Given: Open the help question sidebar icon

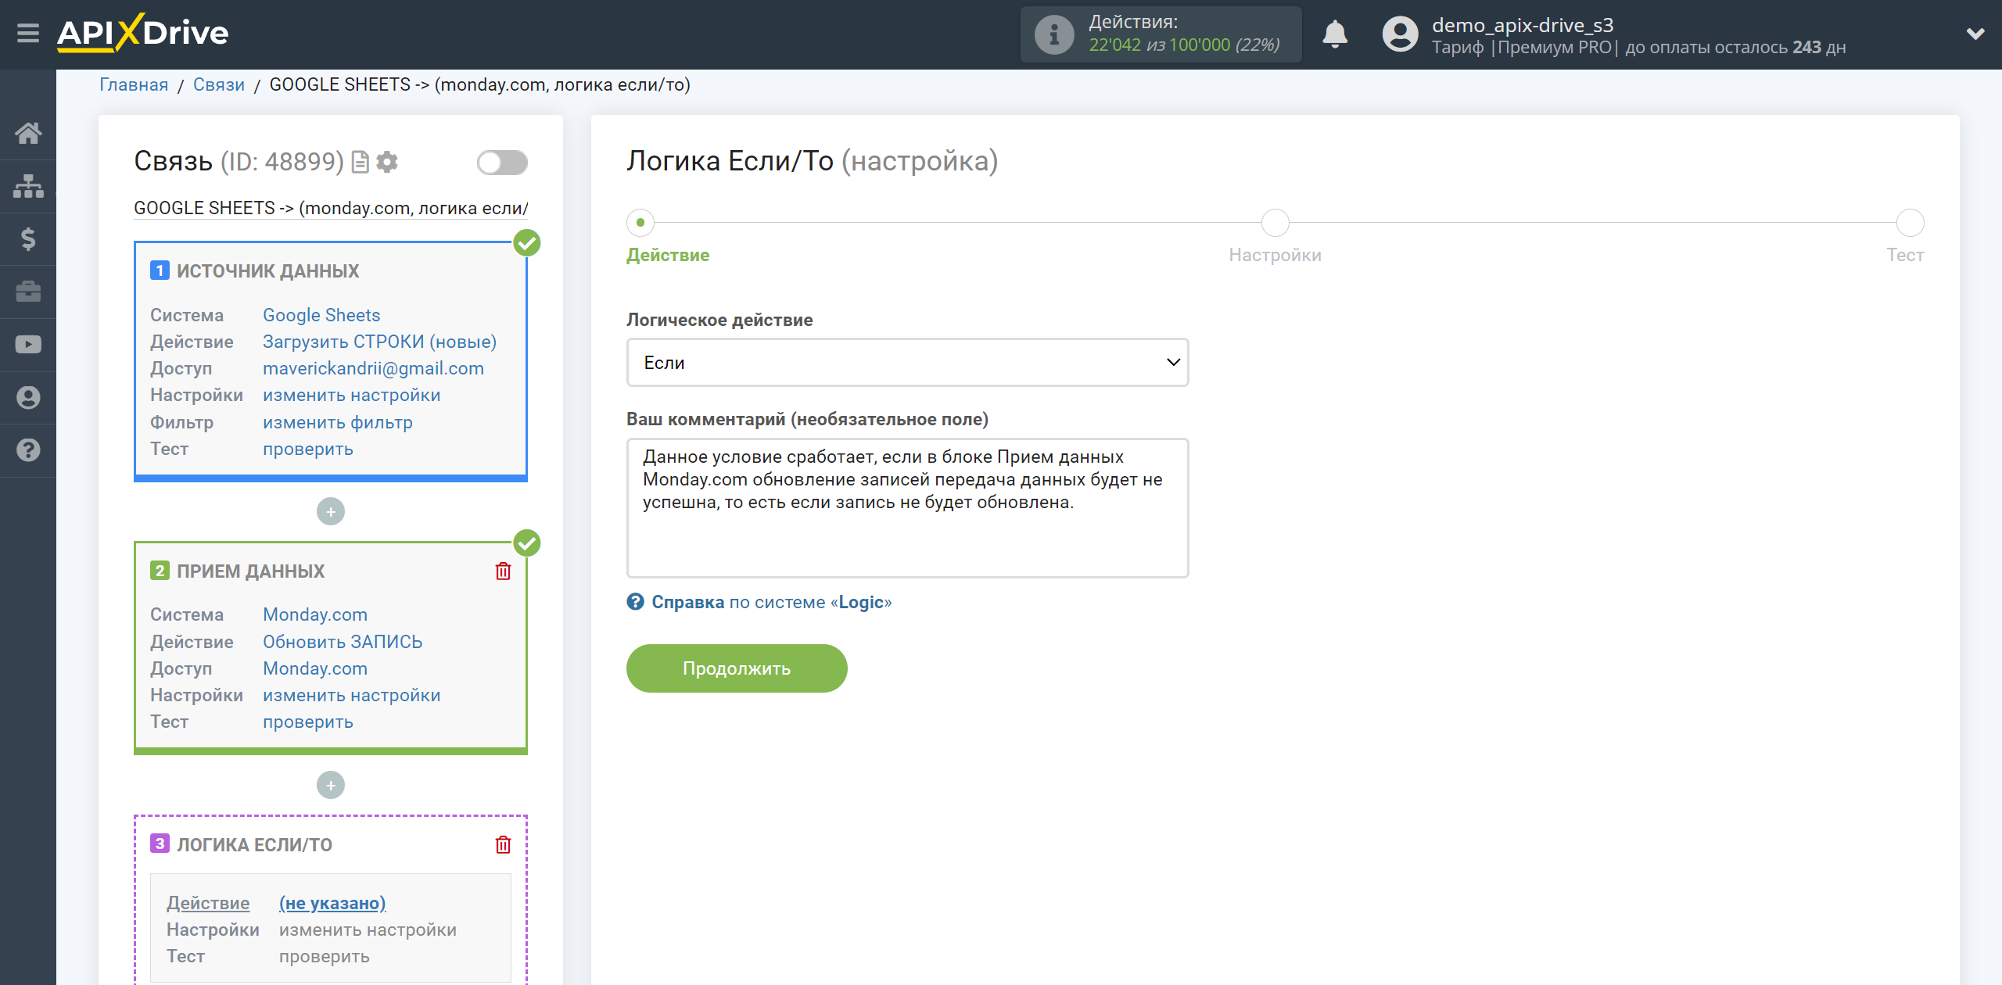Looking at the screenshot, I should pyautogui.click(x=28, y=450).
